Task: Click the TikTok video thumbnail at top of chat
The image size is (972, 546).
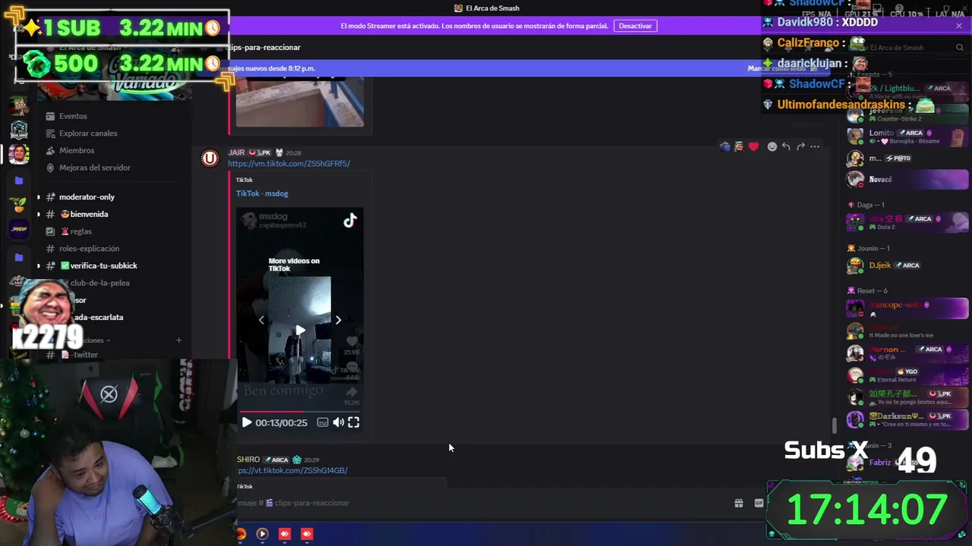Action: click(299, 100)
